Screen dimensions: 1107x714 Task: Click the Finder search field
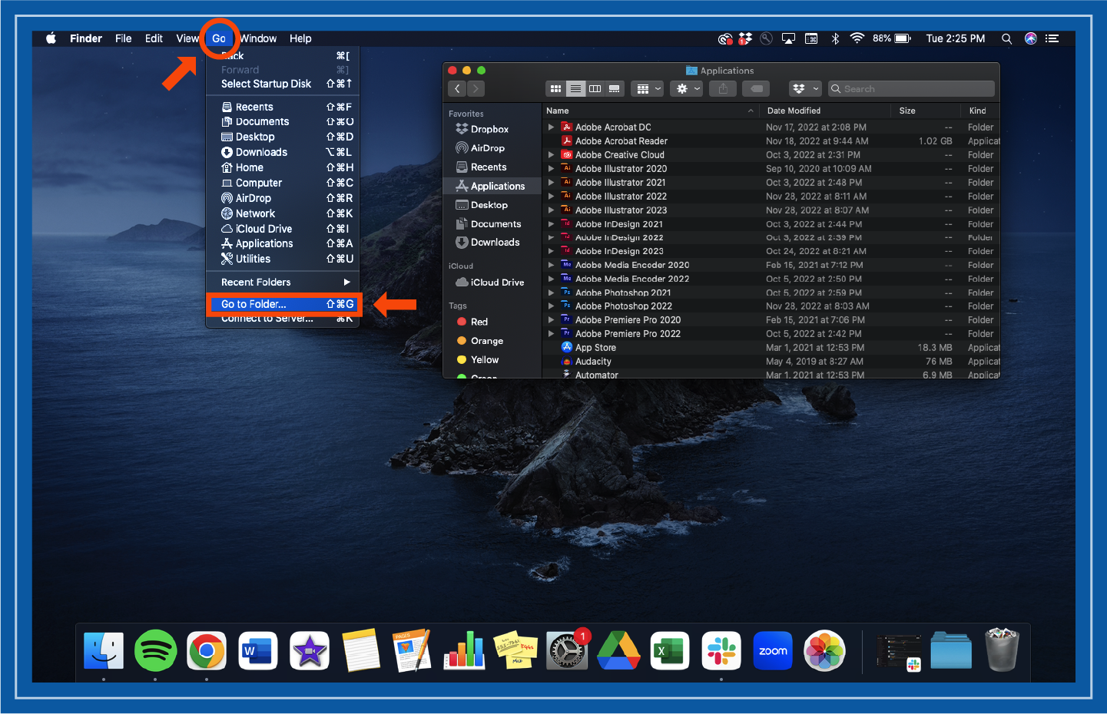pyautogui.click(x=911, y=89)
